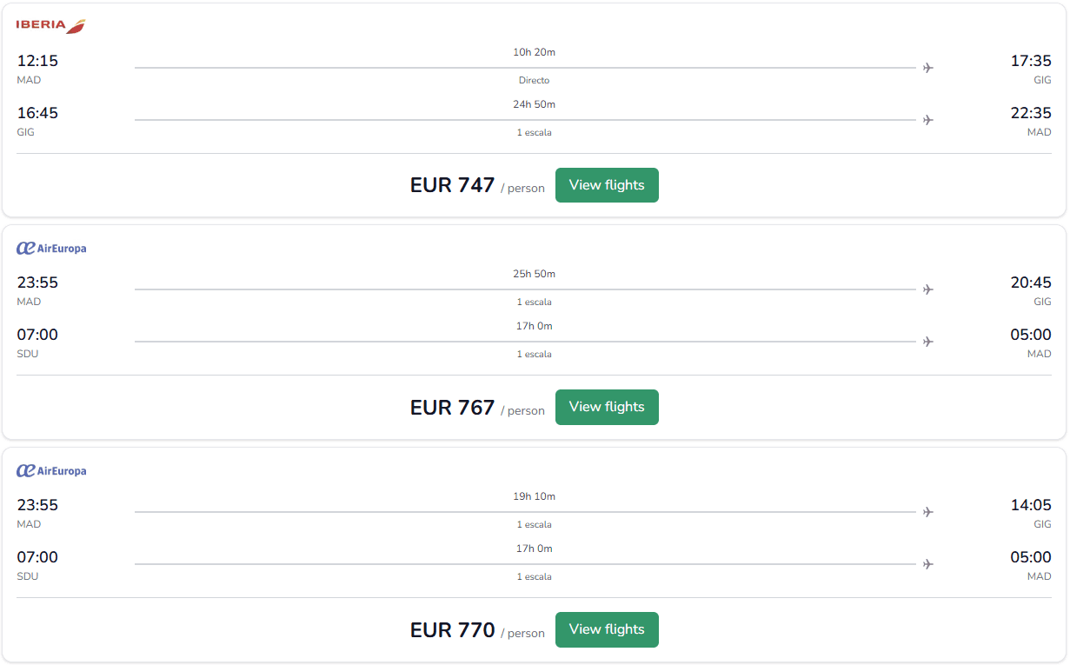Open the Directo nonstop flight details
Image resolution: width=1070 pixels, height=665 pixels.
(534, 80)
